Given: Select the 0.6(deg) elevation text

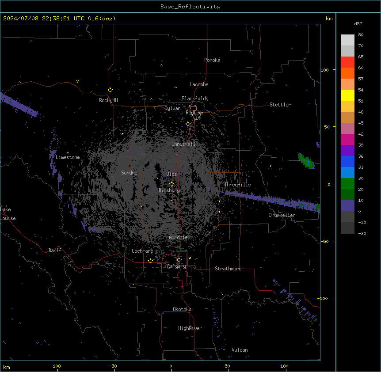Looking at the screenshot, I should tap(102, 19).
